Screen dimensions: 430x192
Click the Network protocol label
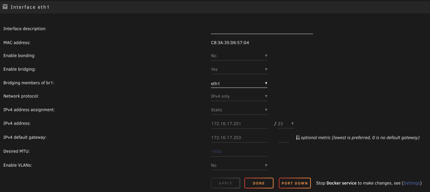coord(21,96)
